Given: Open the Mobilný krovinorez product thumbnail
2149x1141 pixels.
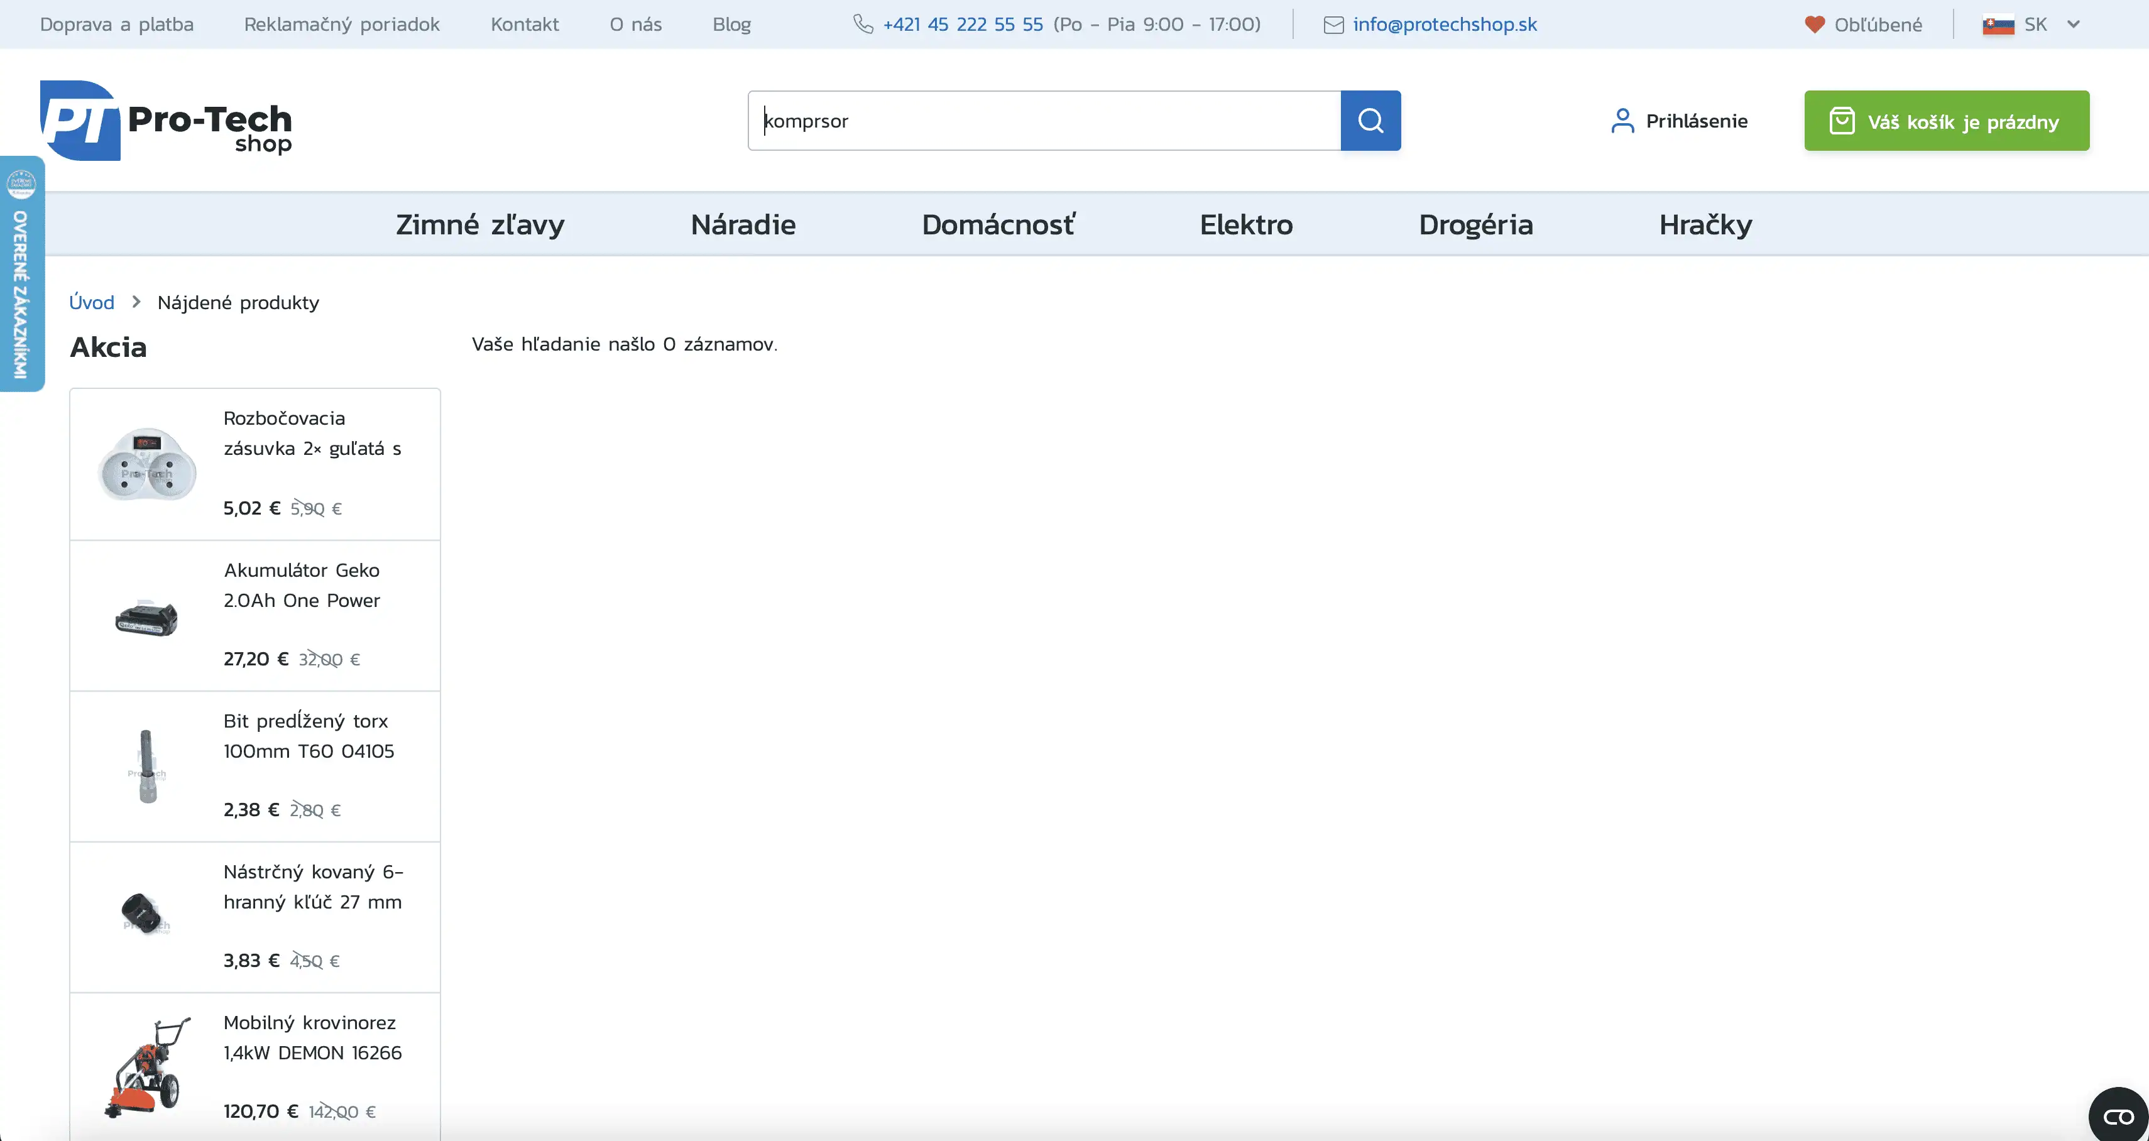Looking at the screenshot, I should click(x=148, y=1067).
